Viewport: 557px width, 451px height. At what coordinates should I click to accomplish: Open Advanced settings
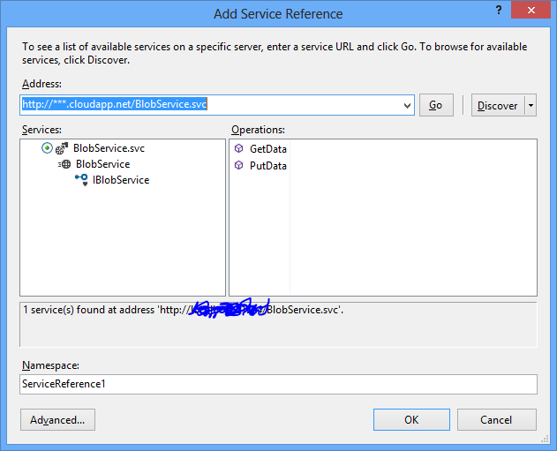coord(57,419)
